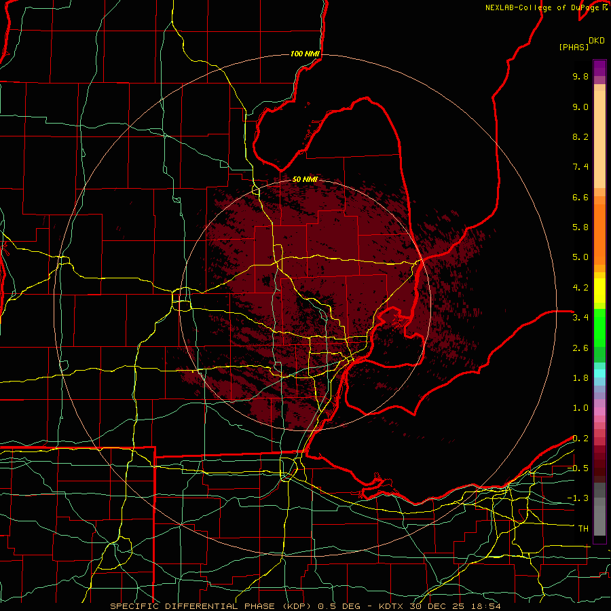Viewport: 611px width, 611px height.
Task: Click the 8.2 value on the color scale
Action: 580,136
